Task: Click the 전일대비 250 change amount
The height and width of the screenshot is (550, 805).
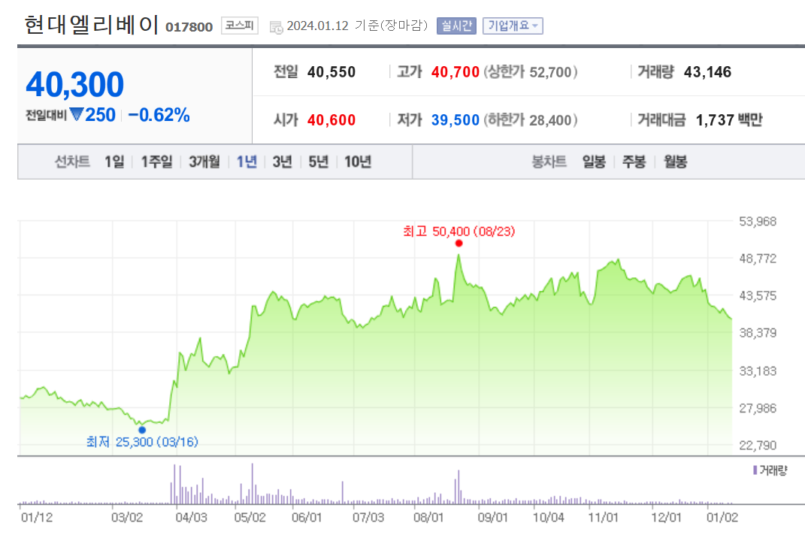Action: click(x=100, y=115)
